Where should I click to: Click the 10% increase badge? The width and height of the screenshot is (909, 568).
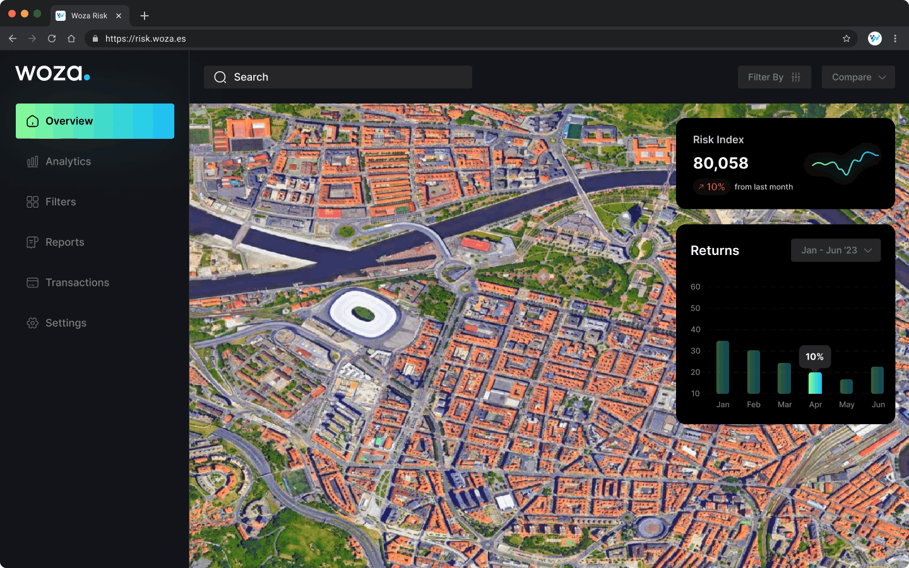pyautogui.click(x=711, y=187)
